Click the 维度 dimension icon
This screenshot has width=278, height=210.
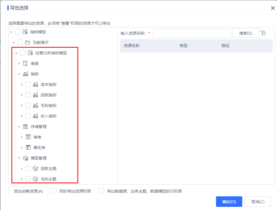click(25, 64)
